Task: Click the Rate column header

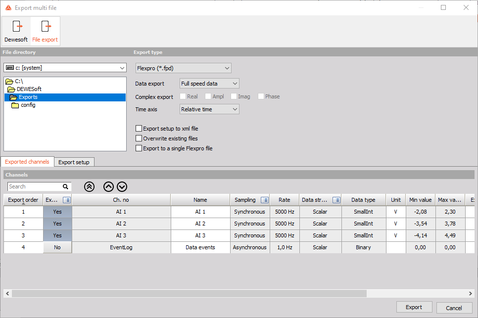Action: pyautogui.click(x=285, y=200)
